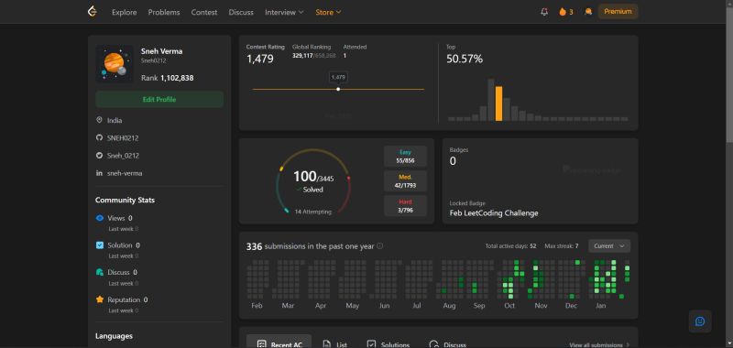Viewport: 733px width, 348px height.
Task: Go to the Problems menu item
Action: click(164, 12)
